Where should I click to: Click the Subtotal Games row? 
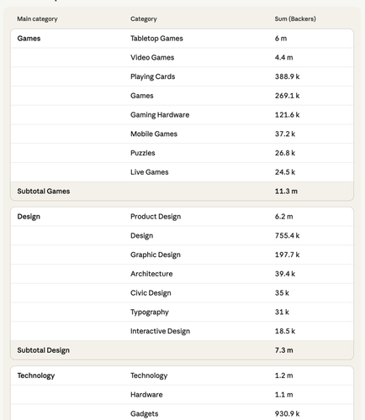tap(182, 191)
